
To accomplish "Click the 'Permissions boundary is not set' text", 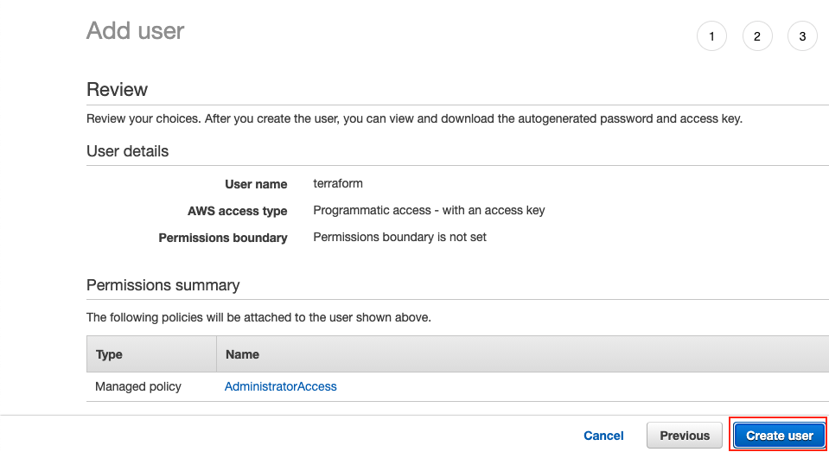I will [399, 237].
